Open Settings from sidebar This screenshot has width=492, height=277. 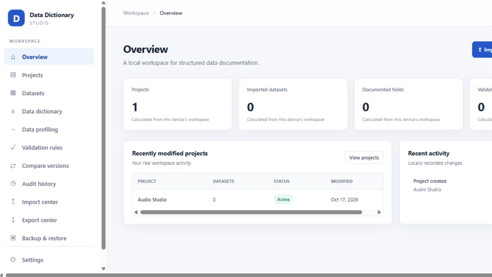(49, 260)
